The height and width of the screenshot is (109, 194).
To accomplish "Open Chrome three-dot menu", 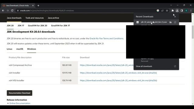I will [191, 11].
